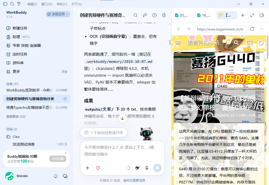Image resolution: width=269 pixels, height=185 pixels.
Task: Click the chat panel scrollbar
Action: coord(170,42)
